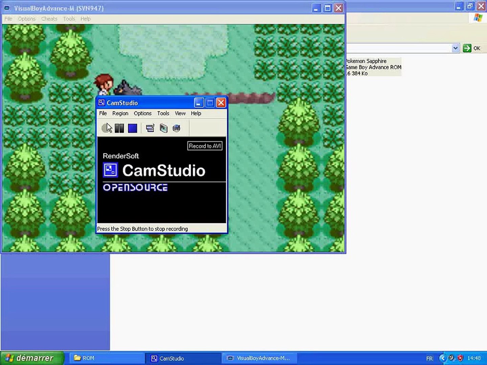487x365 pixels.
Task: Stop recording with the blue square button
Action: click(133, 128)
